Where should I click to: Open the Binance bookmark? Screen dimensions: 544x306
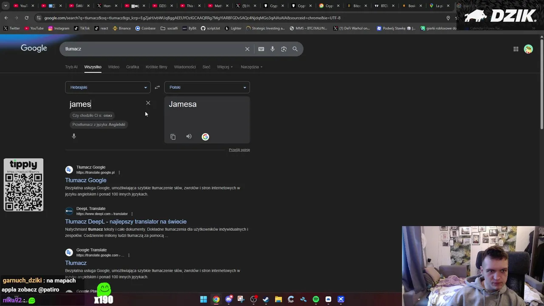tap(122, 28)
